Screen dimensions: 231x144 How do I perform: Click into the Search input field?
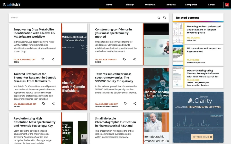(x=82, y=18)
